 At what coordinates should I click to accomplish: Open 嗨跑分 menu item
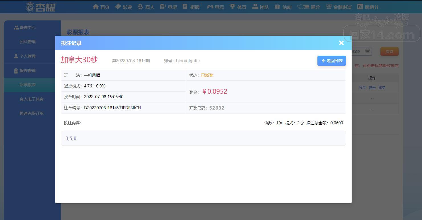coord(372,7)
